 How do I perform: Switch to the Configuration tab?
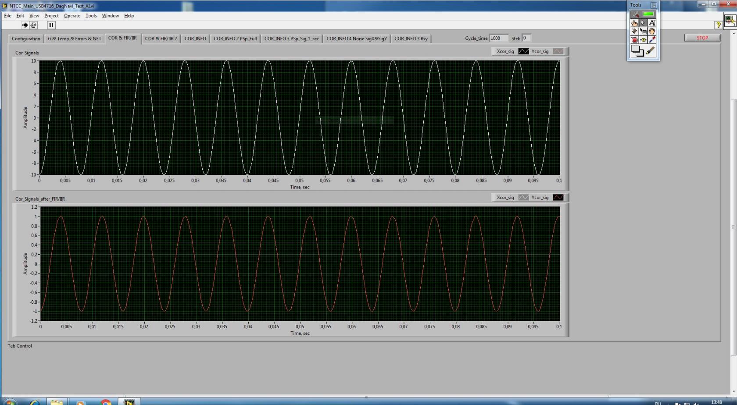pos(26,39)
